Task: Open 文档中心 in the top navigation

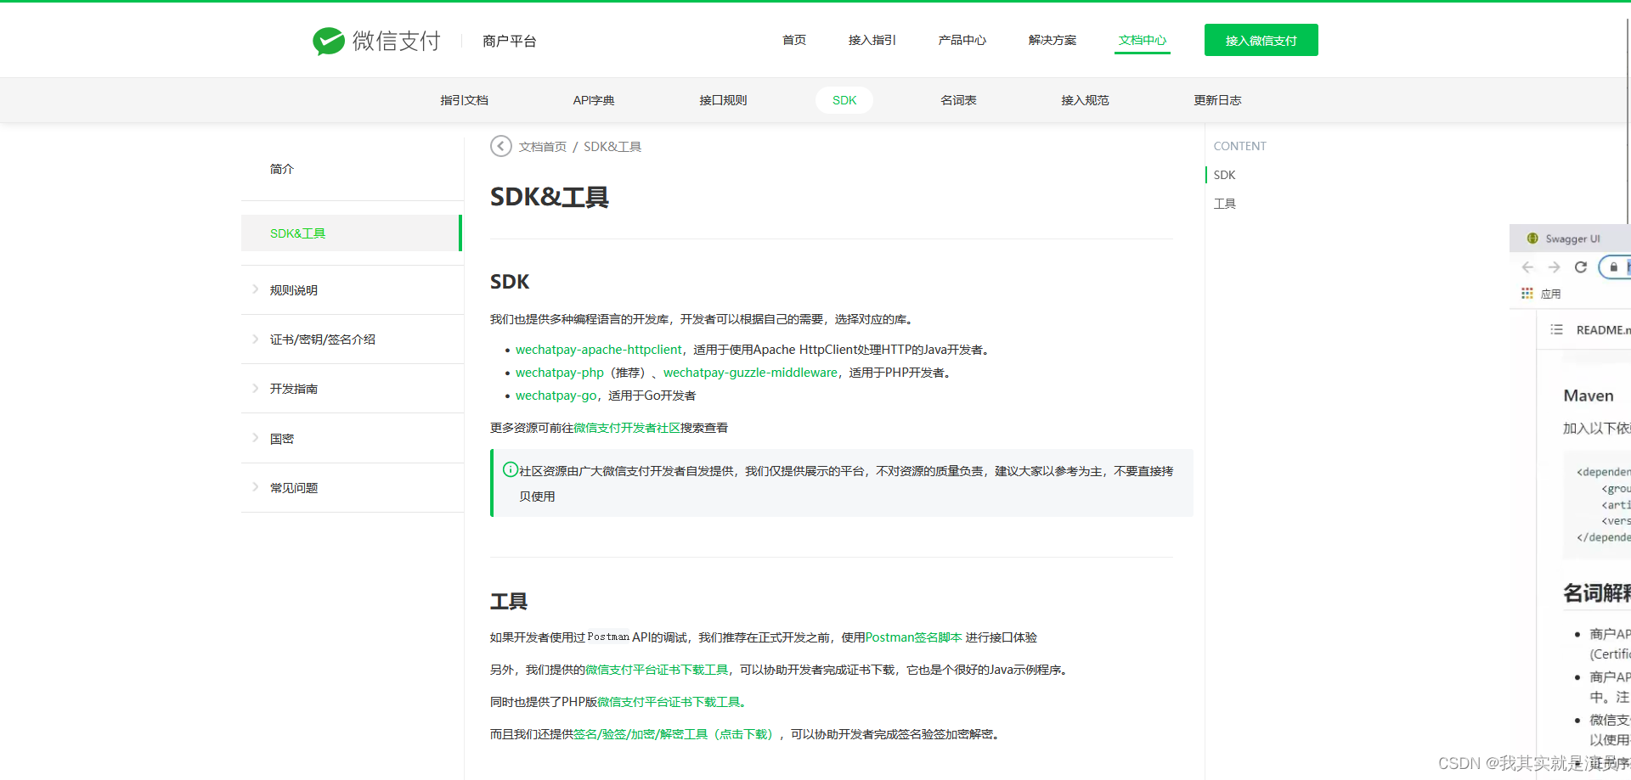Action: 1143,40
